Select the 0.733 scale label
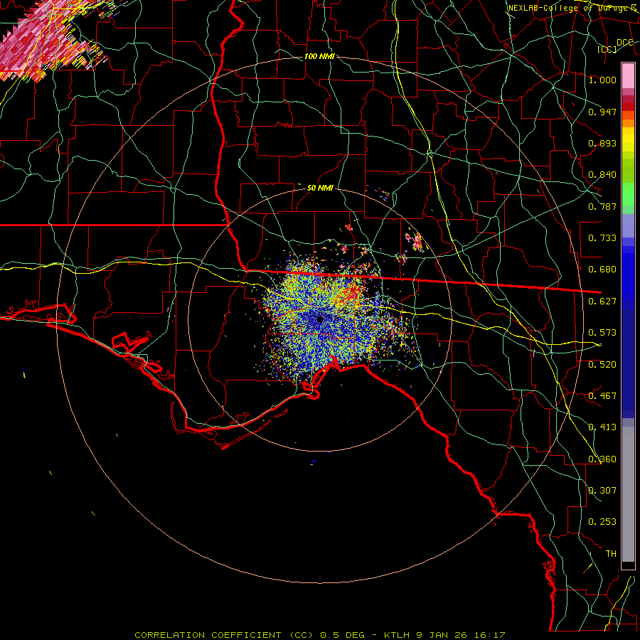The image size is (640, 640). coord(602,238)
